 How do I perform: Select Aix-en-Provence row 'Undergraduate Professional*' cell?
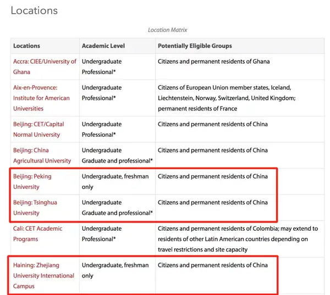point(118,98)
